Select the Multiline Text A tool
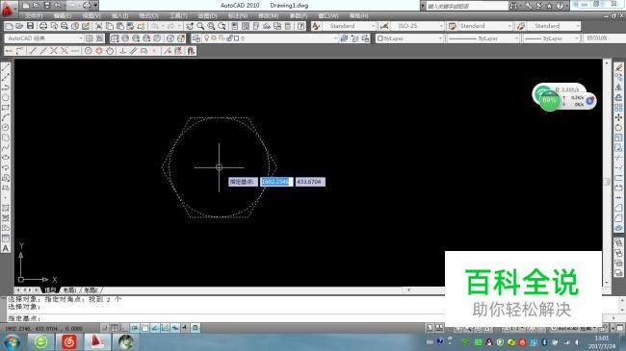626x351 pixels. (x=6, y=248)
